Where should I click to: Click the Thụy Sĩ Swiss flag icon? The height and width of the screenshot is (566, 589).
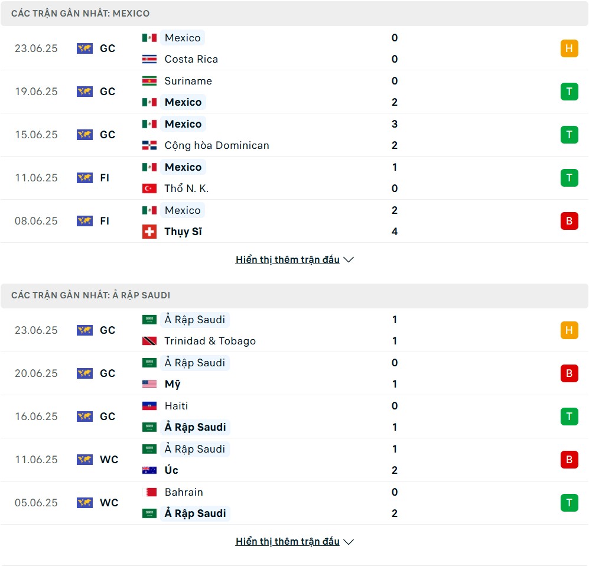coord(149,232)
